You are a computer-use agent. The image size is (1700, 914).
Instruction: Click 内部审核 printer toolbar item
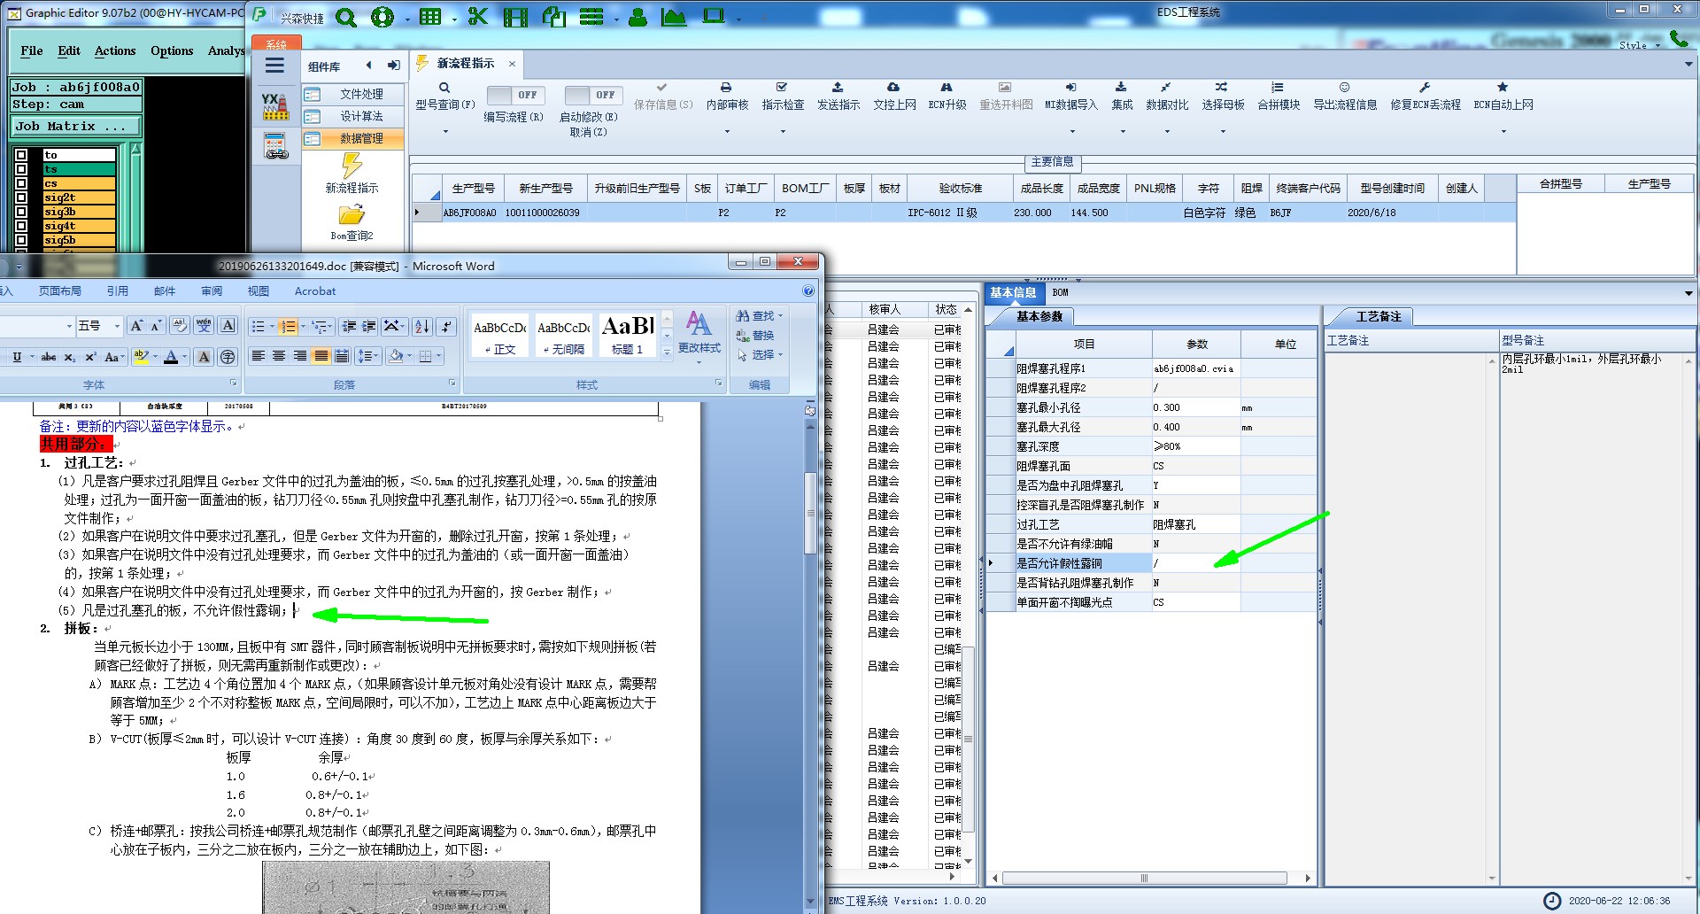tap(727, 96)
